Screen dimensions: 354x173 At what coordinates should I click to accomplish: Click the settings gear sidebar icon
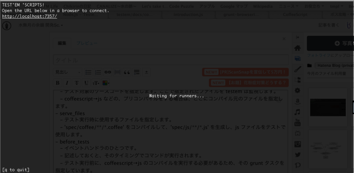point(297,90)
